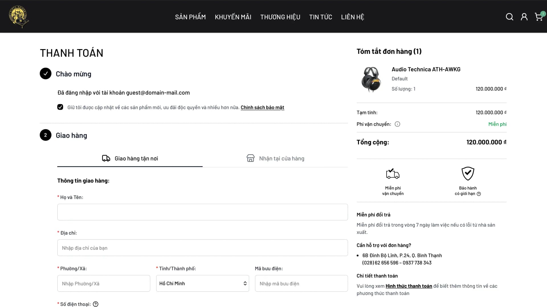Viewport: 547px width, 307px height.
Task: Click the Audio Technica ATH-AWKG product name
Action: (426, 69)
